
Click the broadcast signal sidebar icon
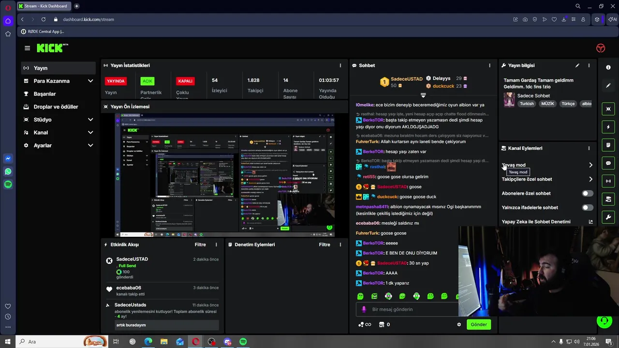tap(608, 181)
